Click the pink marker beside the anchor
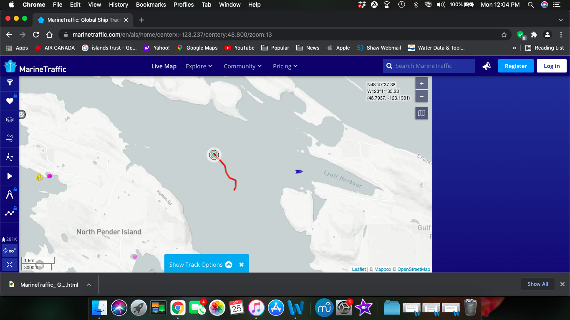 tap(49, 176)
